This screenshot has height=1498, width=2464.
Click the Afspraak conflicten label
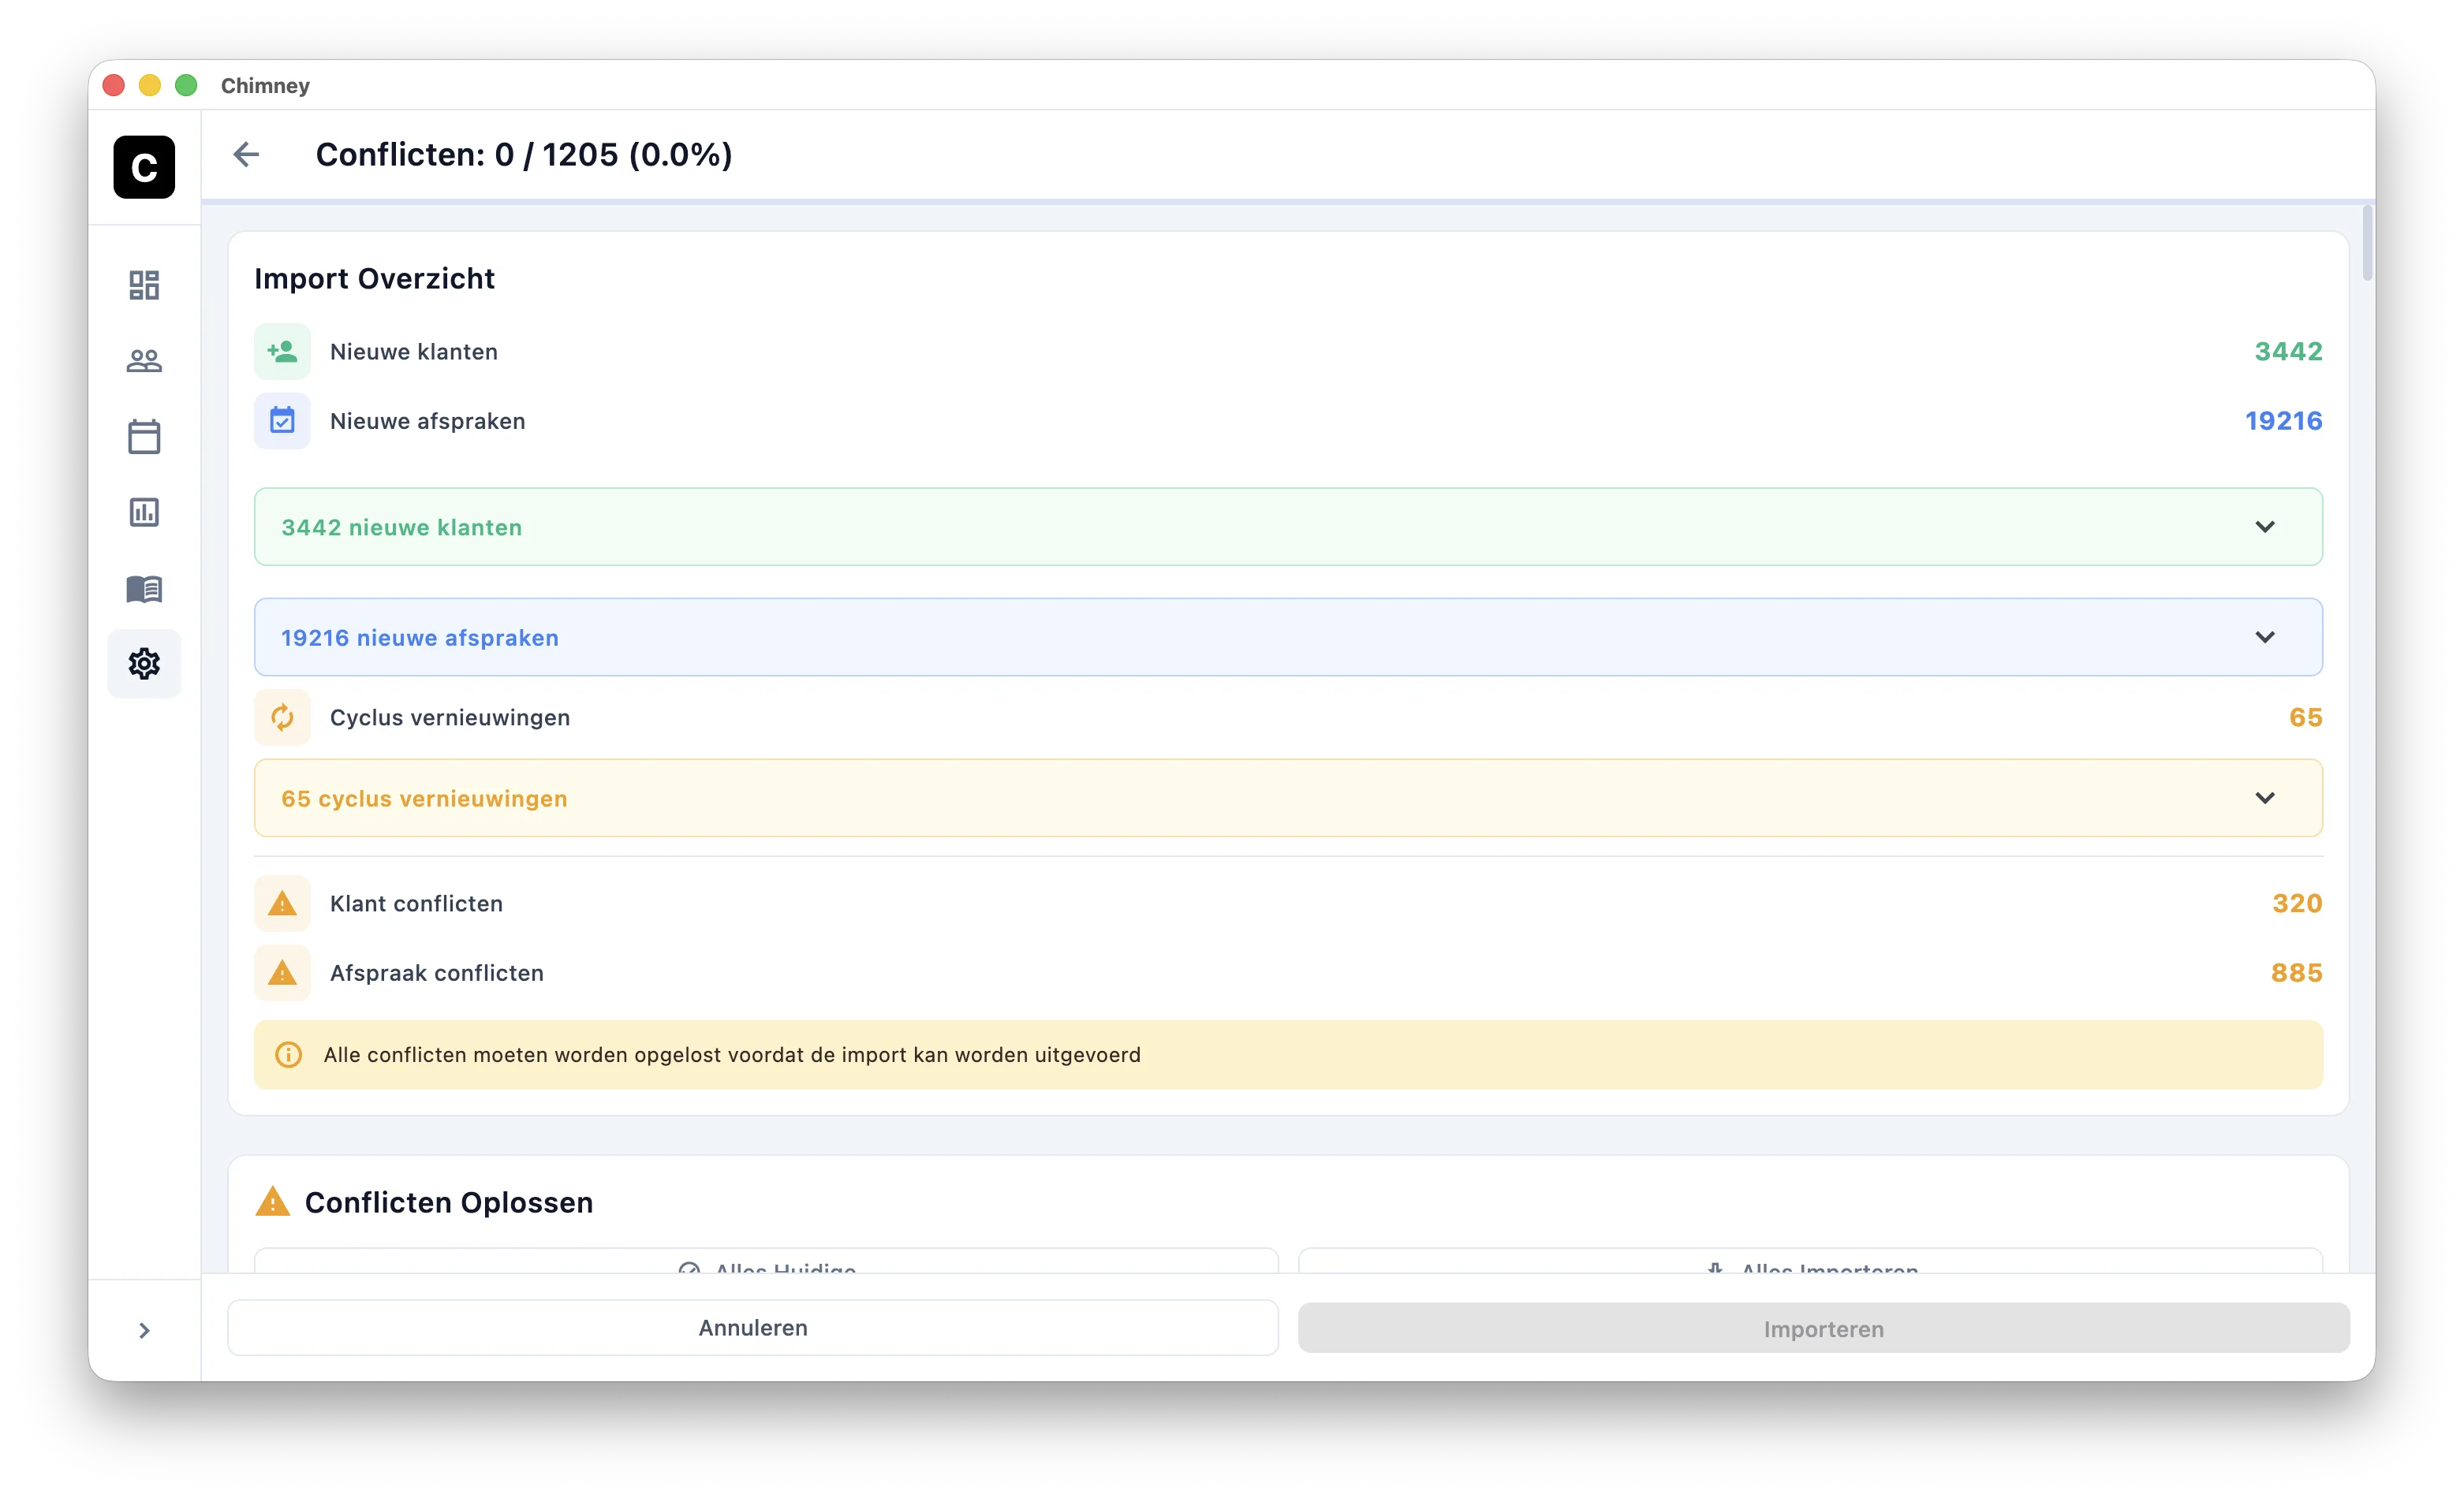(437, 974)
